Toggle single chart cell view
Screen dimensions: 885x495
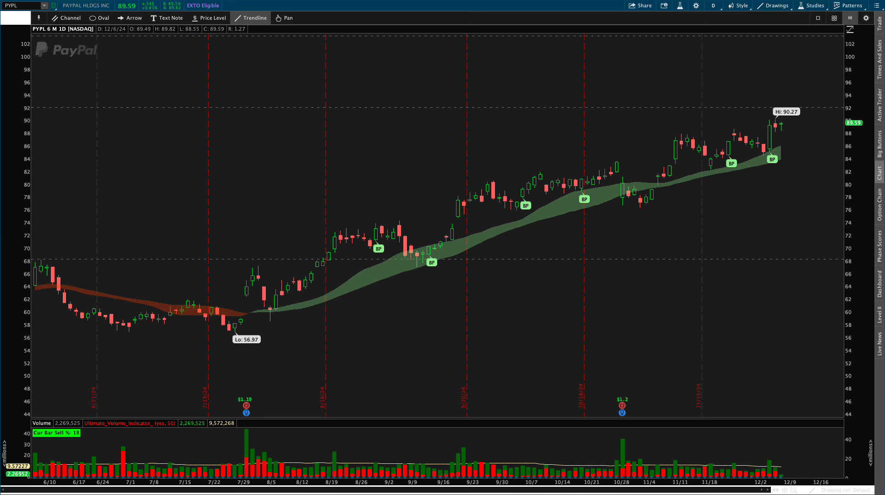tap(818, 18)
